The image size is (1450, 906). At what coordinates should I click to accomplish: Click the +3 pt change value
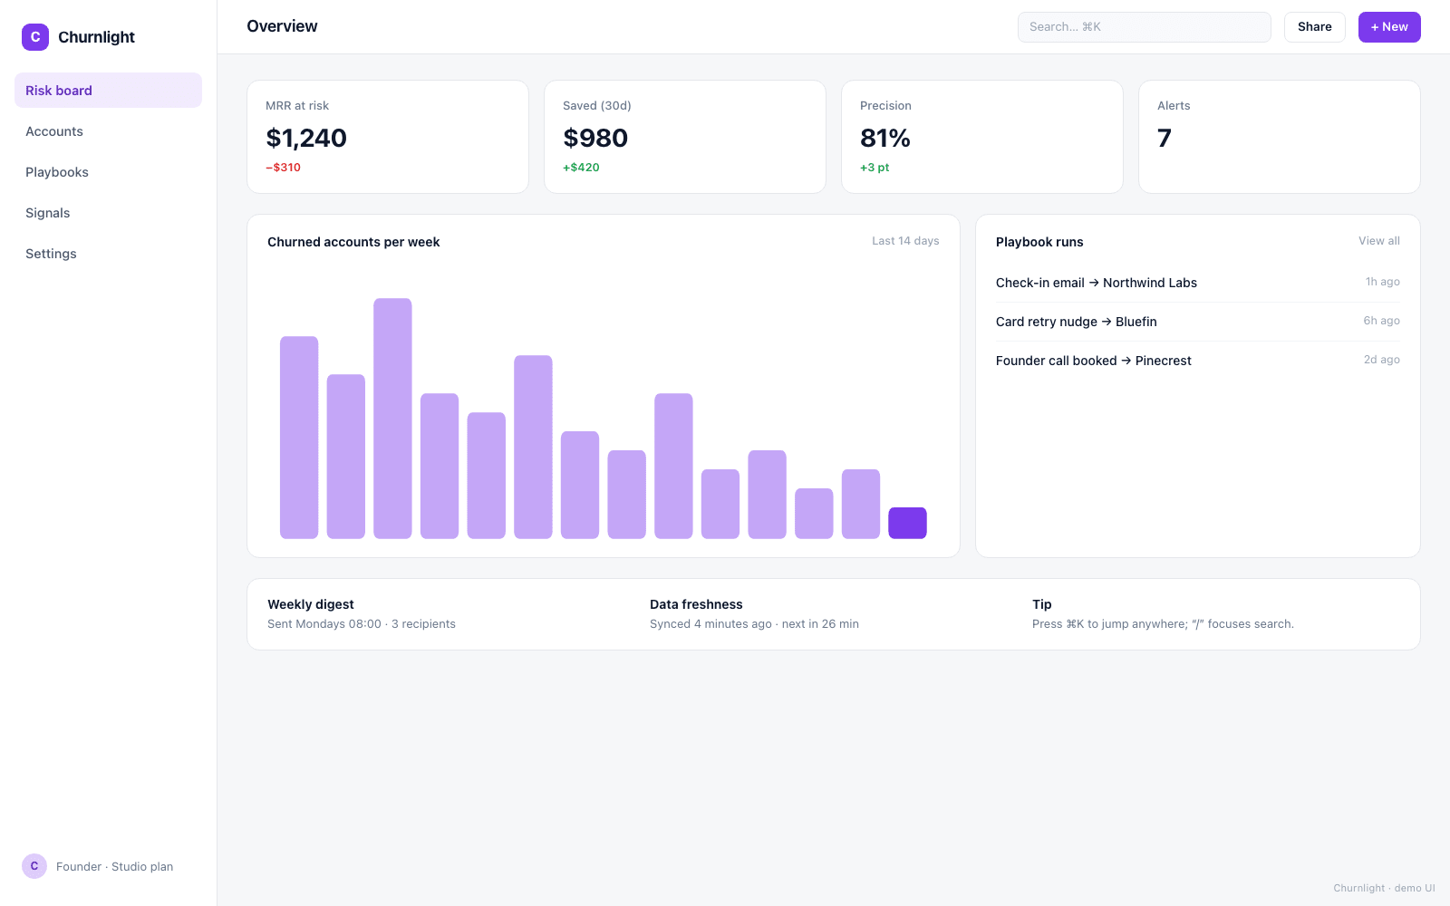tap(875, 168)
